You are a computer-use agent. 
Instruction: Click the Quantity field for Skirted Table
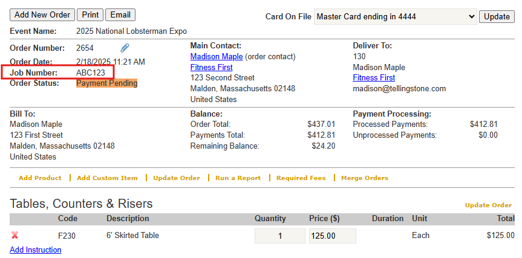pos(279,236)
